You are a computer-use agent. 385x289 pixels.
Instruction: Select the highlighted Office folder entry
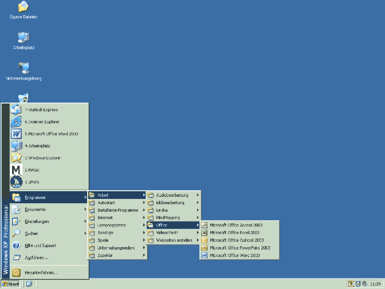tap(173, 225)
